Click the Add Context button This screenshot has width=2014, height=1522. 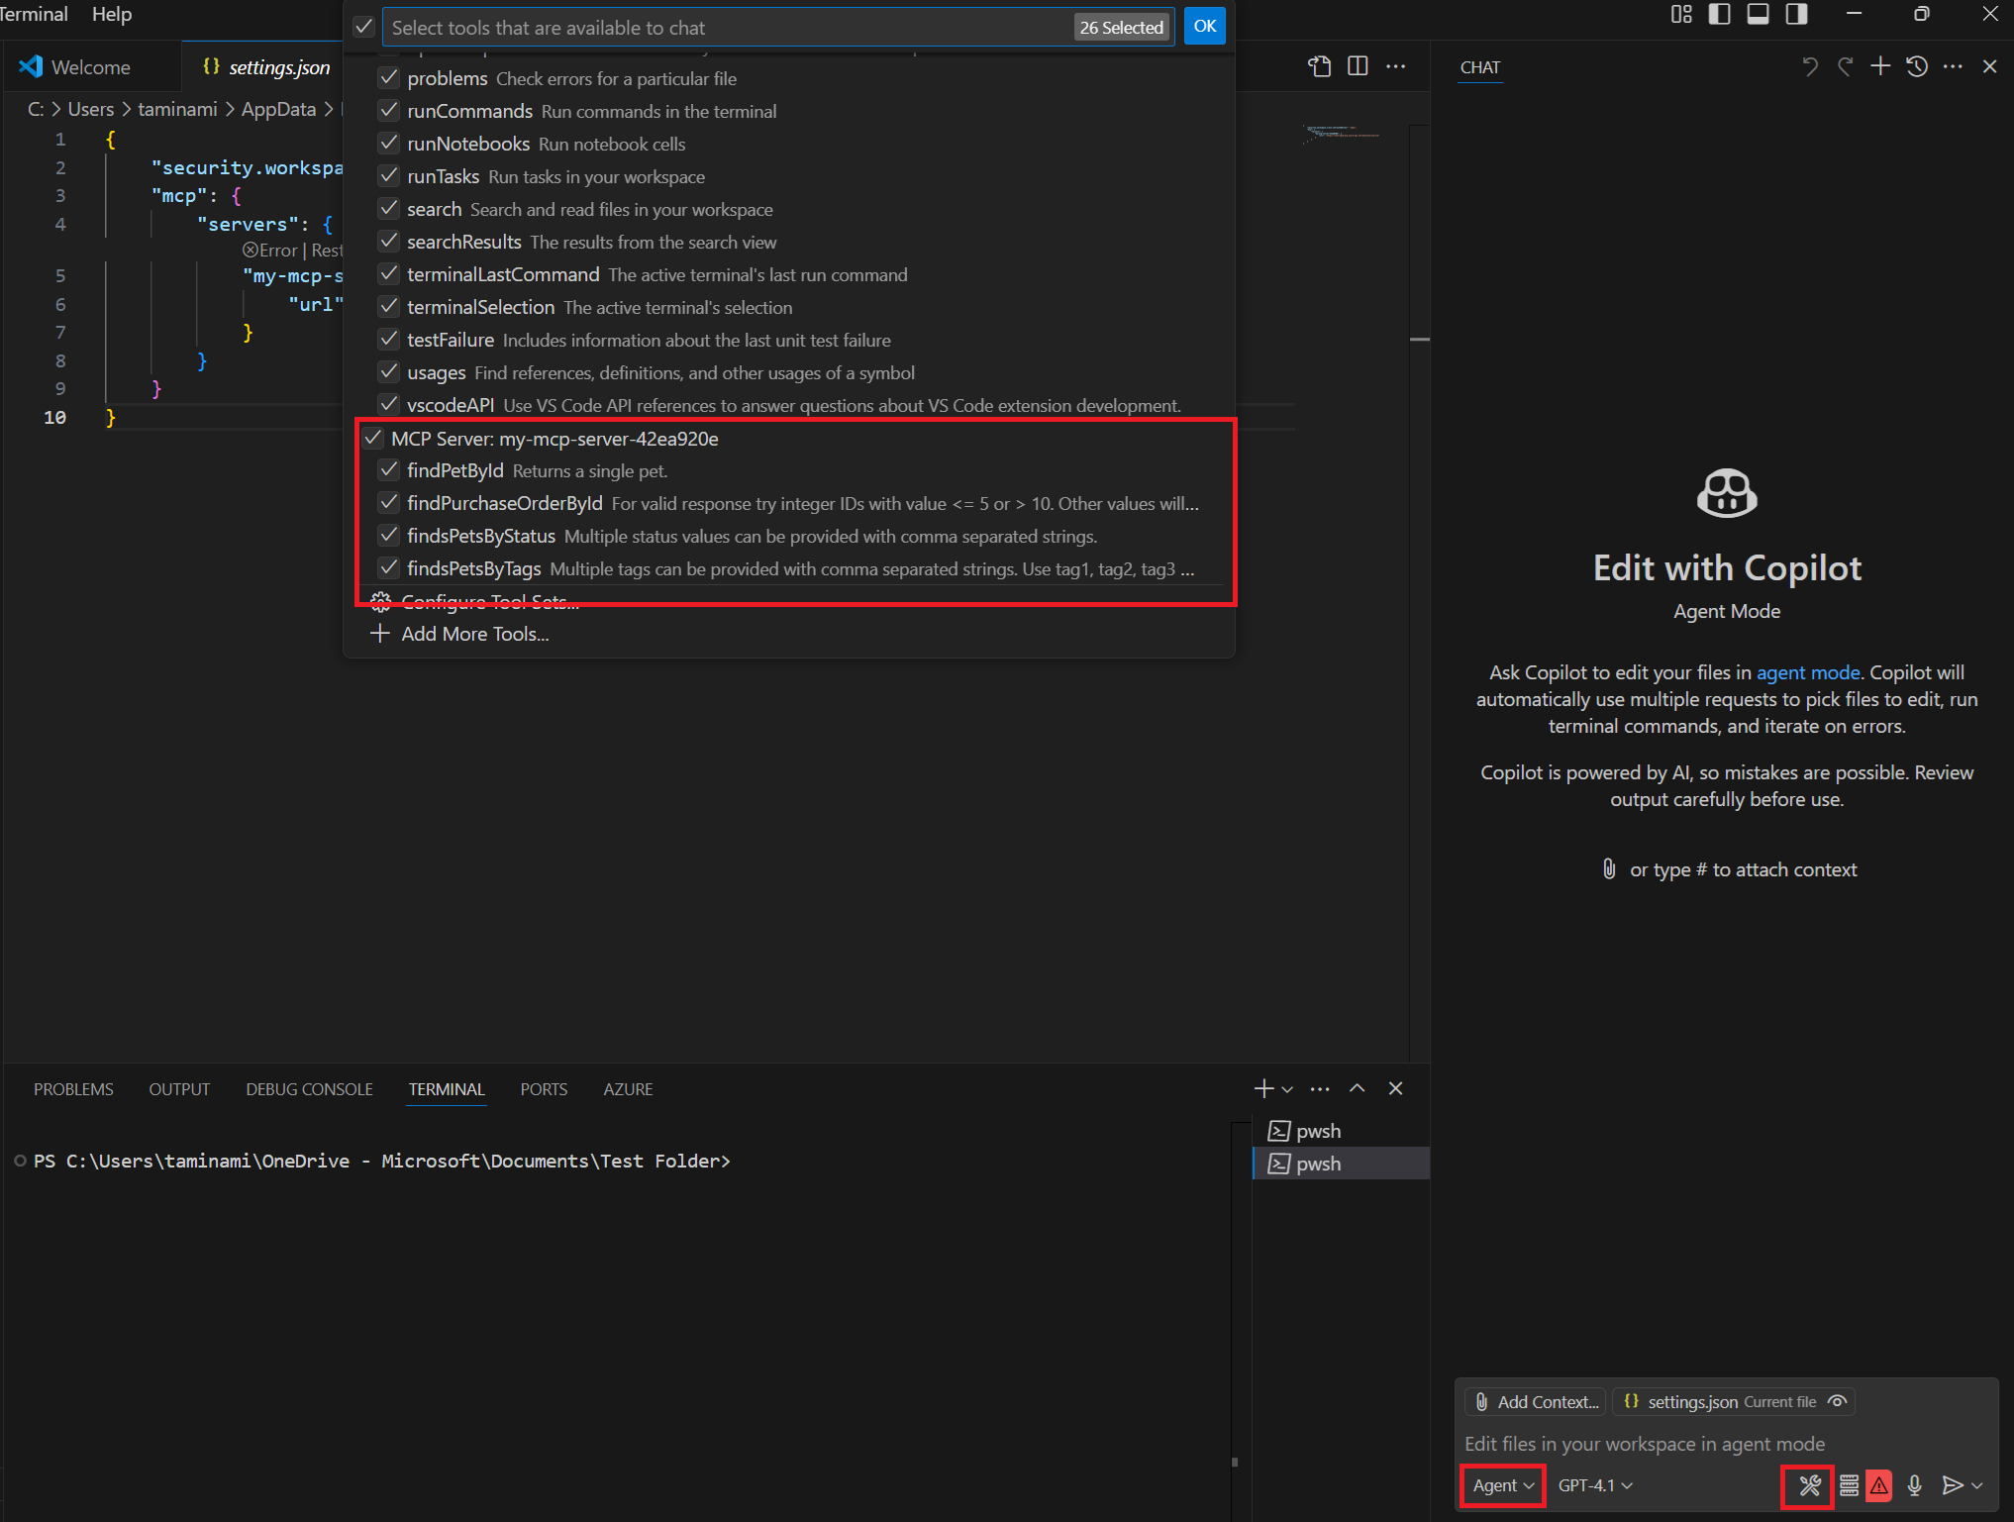[1535, 1401]
